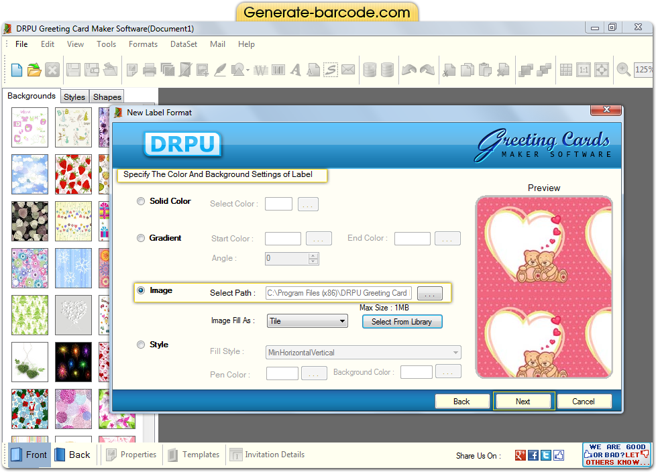Click the disabled Save floppy icon
Image resolution: width=656 pixels, height=472 pixels.
point(73,70)
